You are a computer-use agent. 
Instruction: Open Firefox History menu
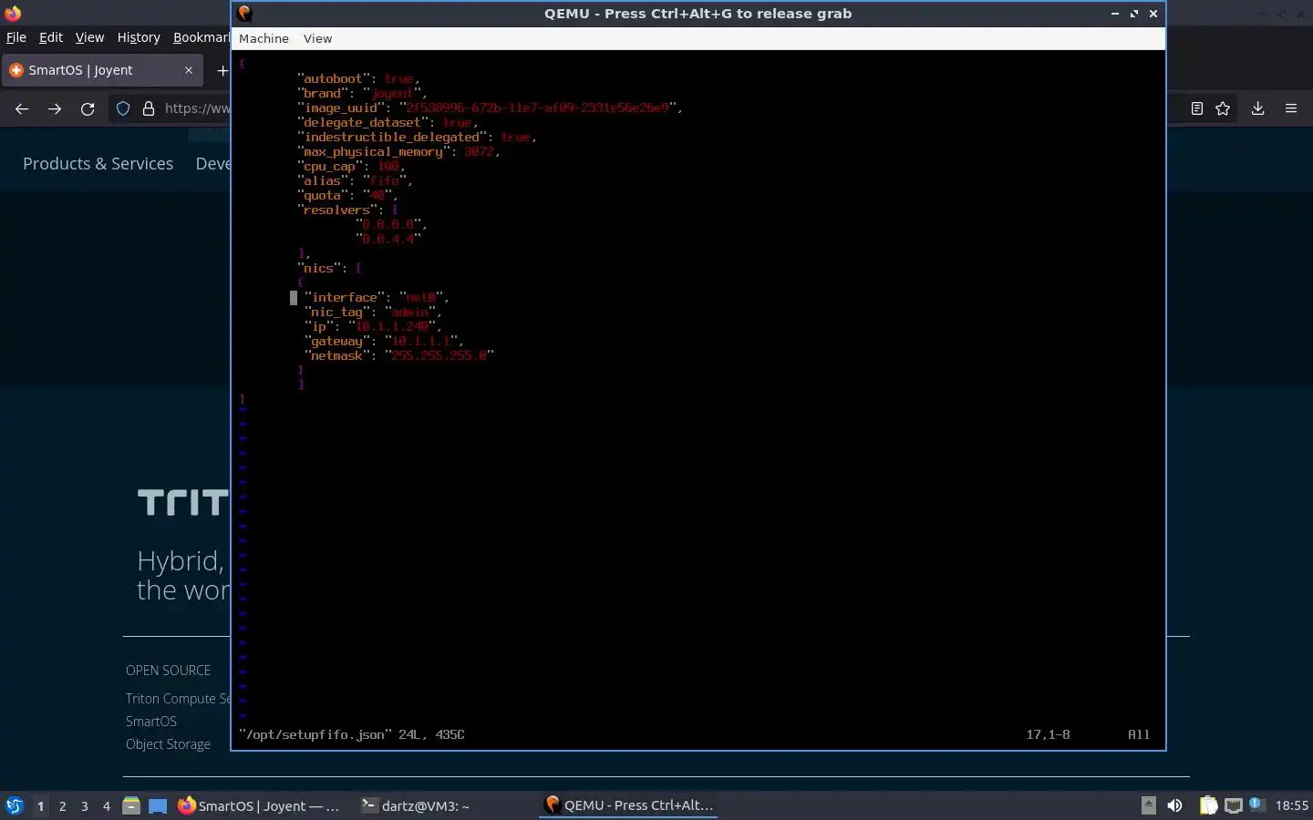pyautogui.click(x=139, y=37)
